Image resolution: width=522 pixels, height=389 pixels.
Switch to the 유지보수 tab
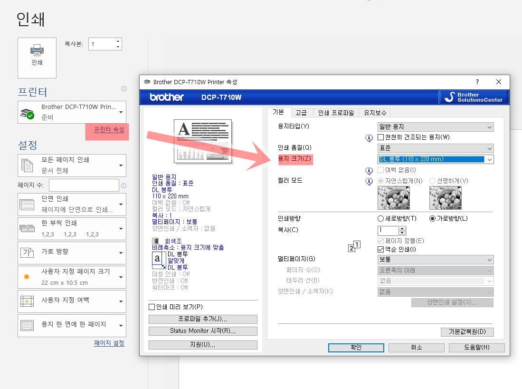[375, 113]
